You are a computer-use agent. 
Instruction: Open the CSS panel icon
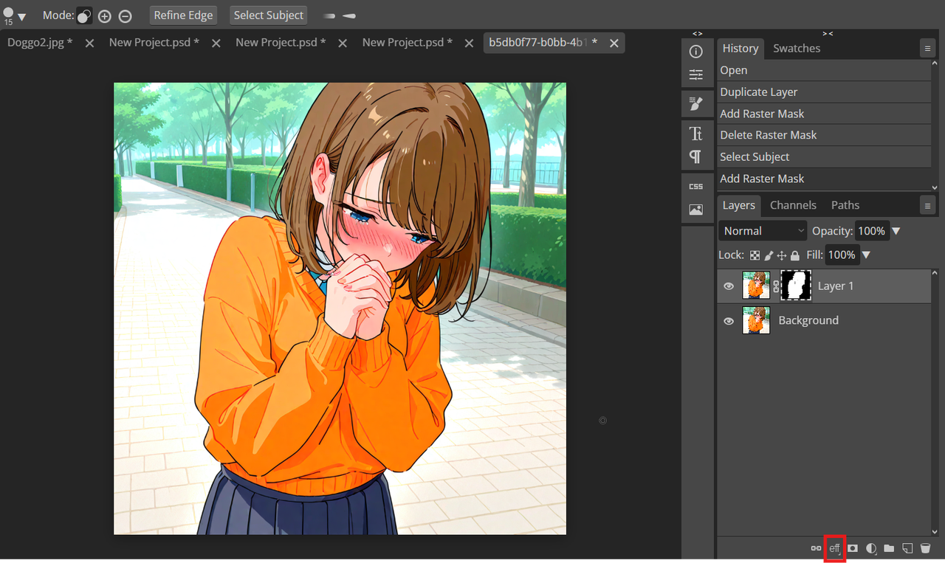tap(695, 187)
